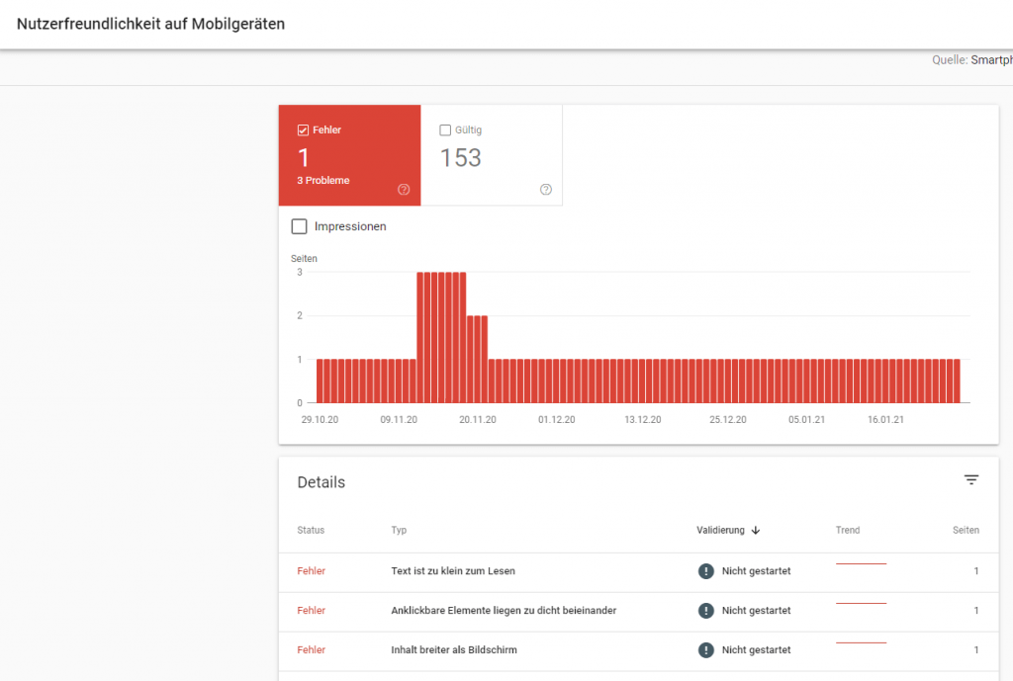This screenshot has height=681, width=1013.
Task: Click warning icon in 'Text ist zu klein' row
Action: click(x=706, y=570)
